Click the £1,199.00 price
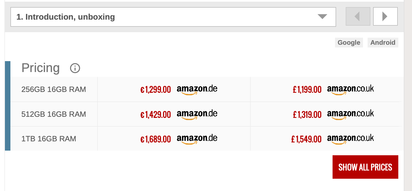This screenshot has width=412, height=191. (x=307, y=90)
